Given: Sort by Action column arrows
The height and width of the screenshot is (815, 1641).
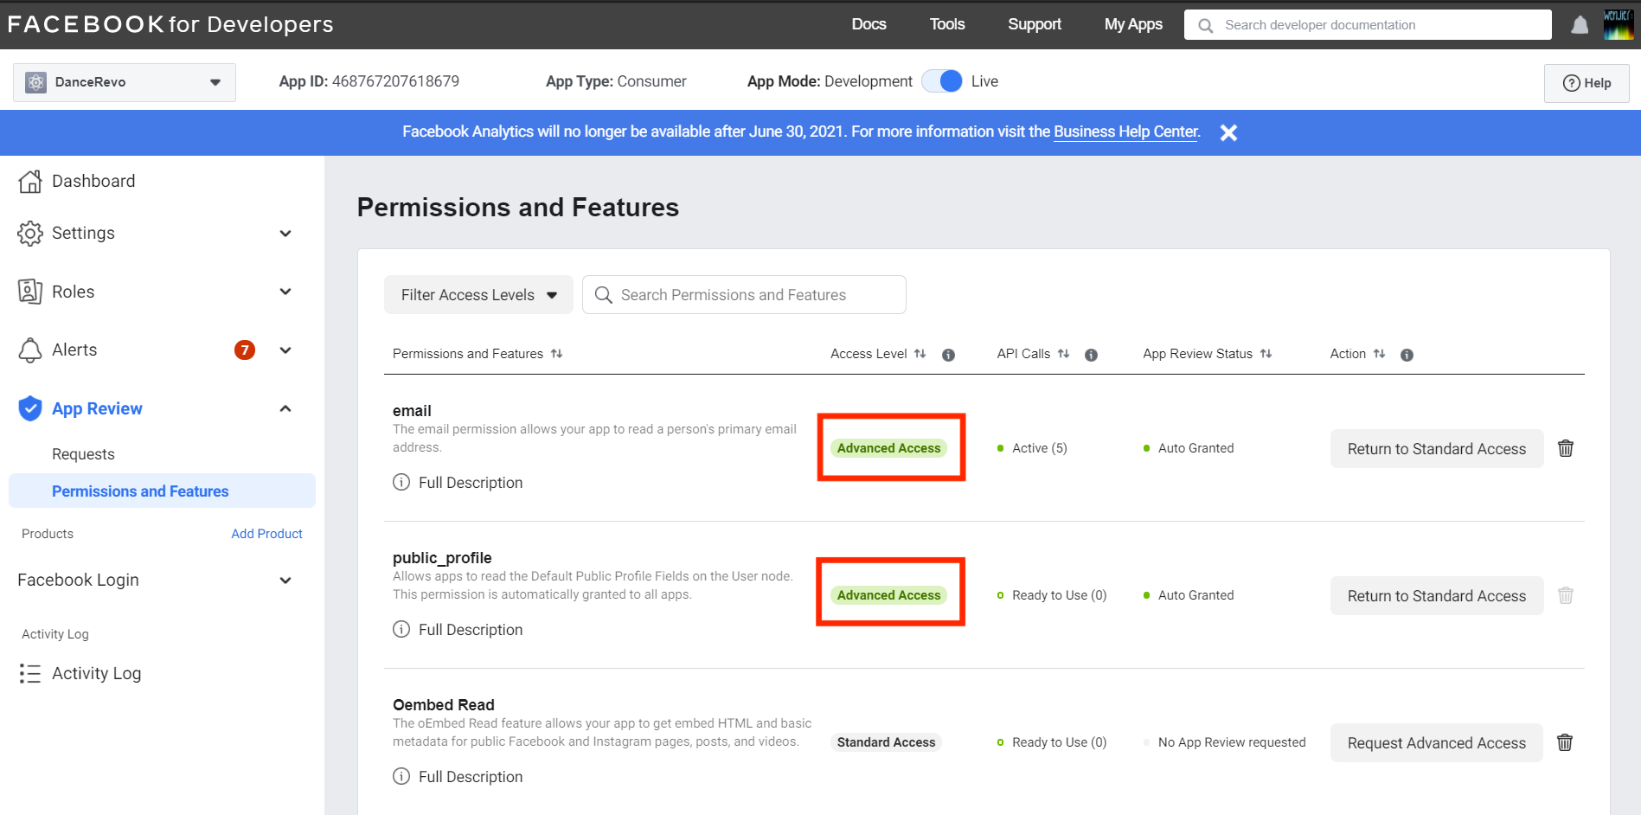Looking at the screenshot, I should [x=1380, y=354].
